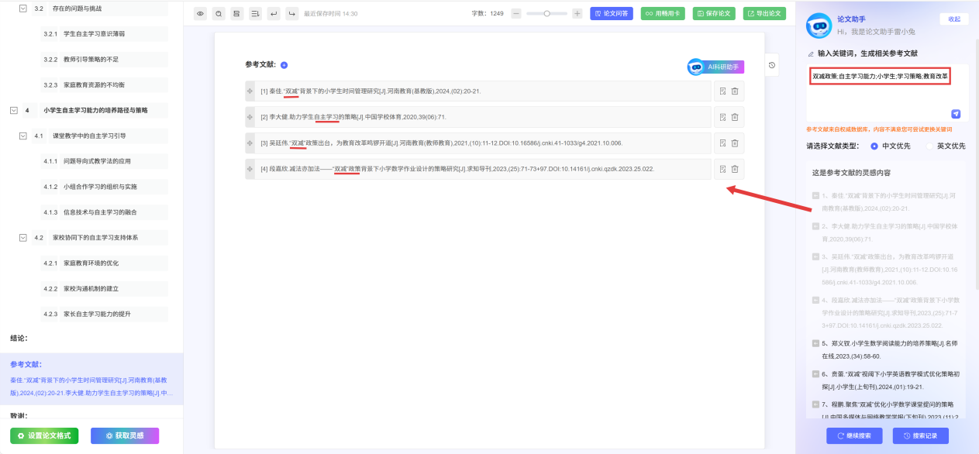Collapse chapter 4 expander in outline
This screenshot has width=979, height=454.
pos(13,110)
